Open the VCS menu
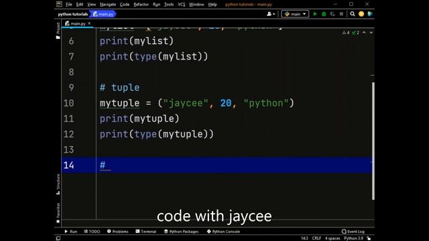The image size is (429, 241). 182,5
